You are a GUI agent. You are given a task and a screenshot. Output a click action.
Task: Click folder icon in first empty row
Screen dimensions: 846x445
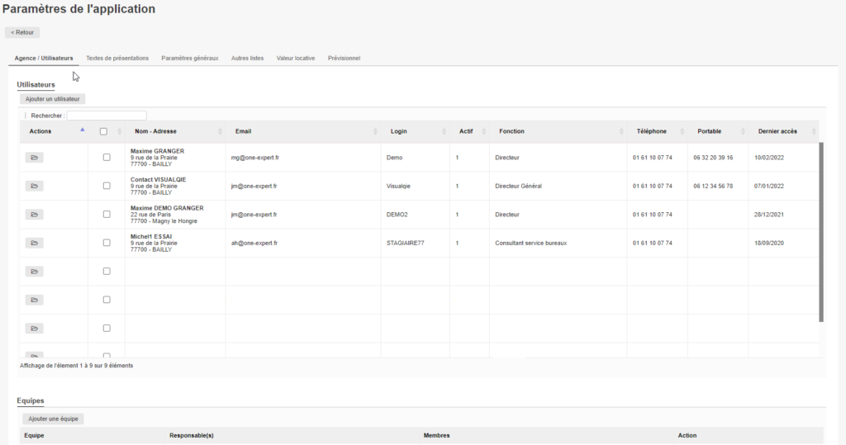pos(34,272)
